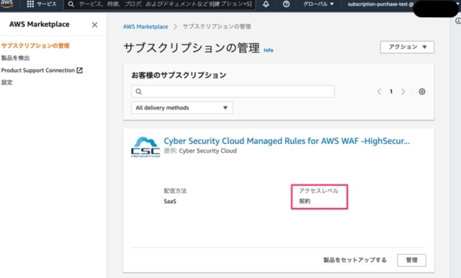Screen dimensions: 461x278
Task: Expand the アクション dropdown button
Action: tap(407, 47)
